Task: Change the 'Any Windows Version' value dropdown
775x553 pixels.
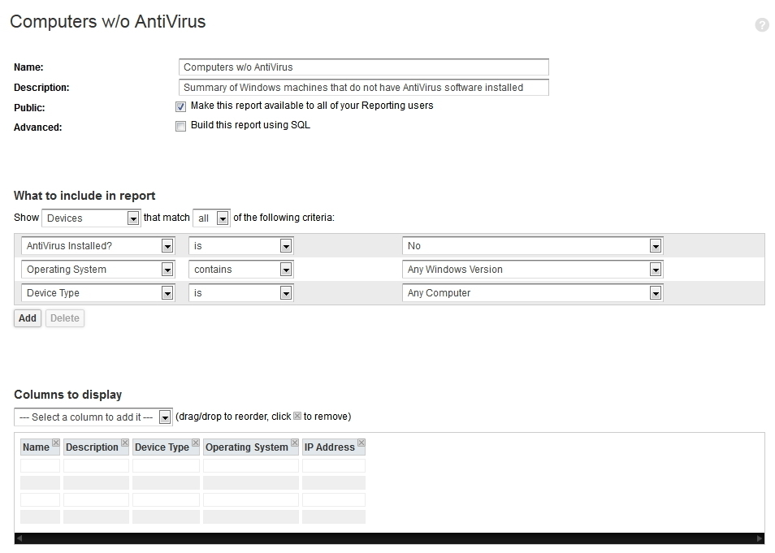Action: [655, 269]
